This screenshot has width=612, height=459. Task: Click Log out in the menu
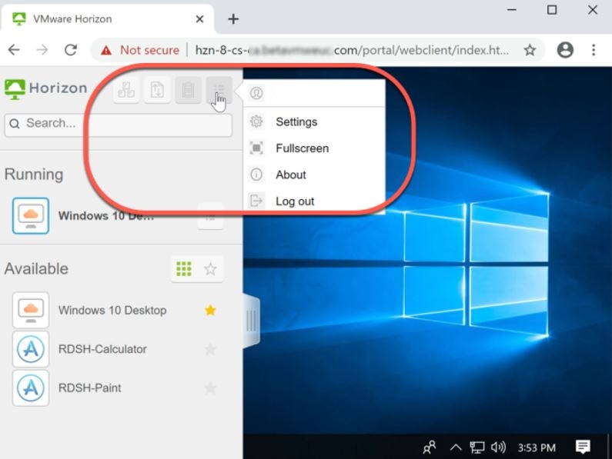click(295, 201)
